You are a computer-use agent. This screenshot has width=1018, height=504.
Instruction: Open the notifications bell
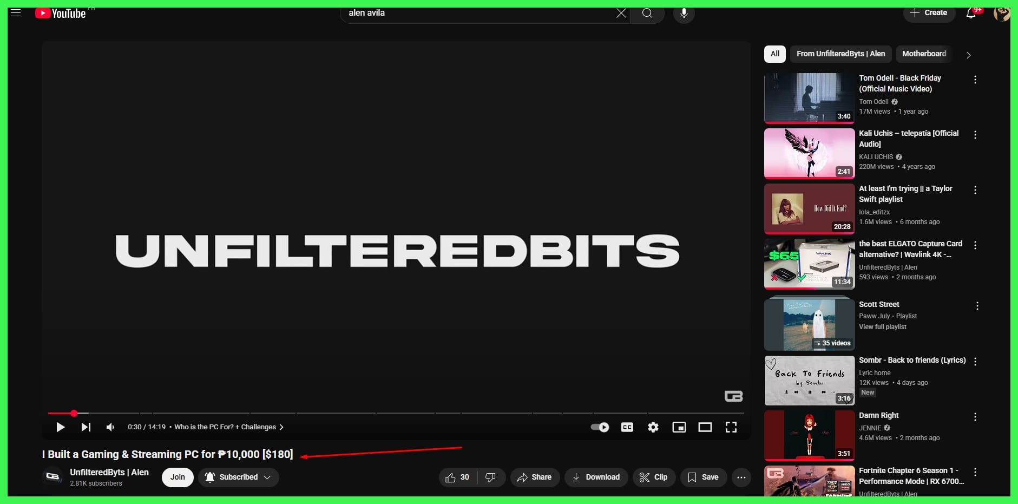971,14
